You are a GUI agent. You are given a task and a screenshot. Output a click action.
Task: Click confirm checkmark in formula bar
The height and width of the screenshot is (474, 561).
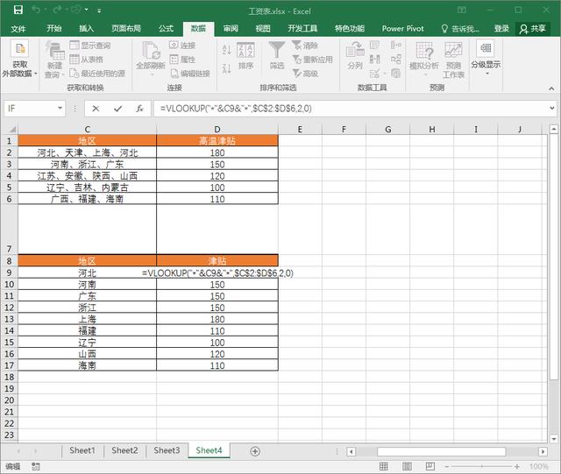pyautogui.click(x=117, y=109)
